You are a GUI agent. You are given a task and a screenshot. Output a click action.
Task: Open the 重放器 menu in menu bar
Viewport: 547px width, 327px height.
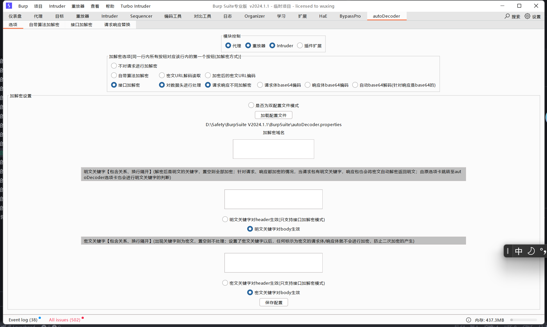tap(78, 6)
